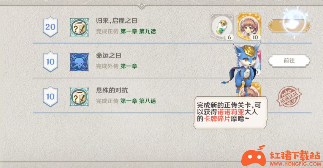Select the dice icon next to 悬殊的对抗

[79, 97]
